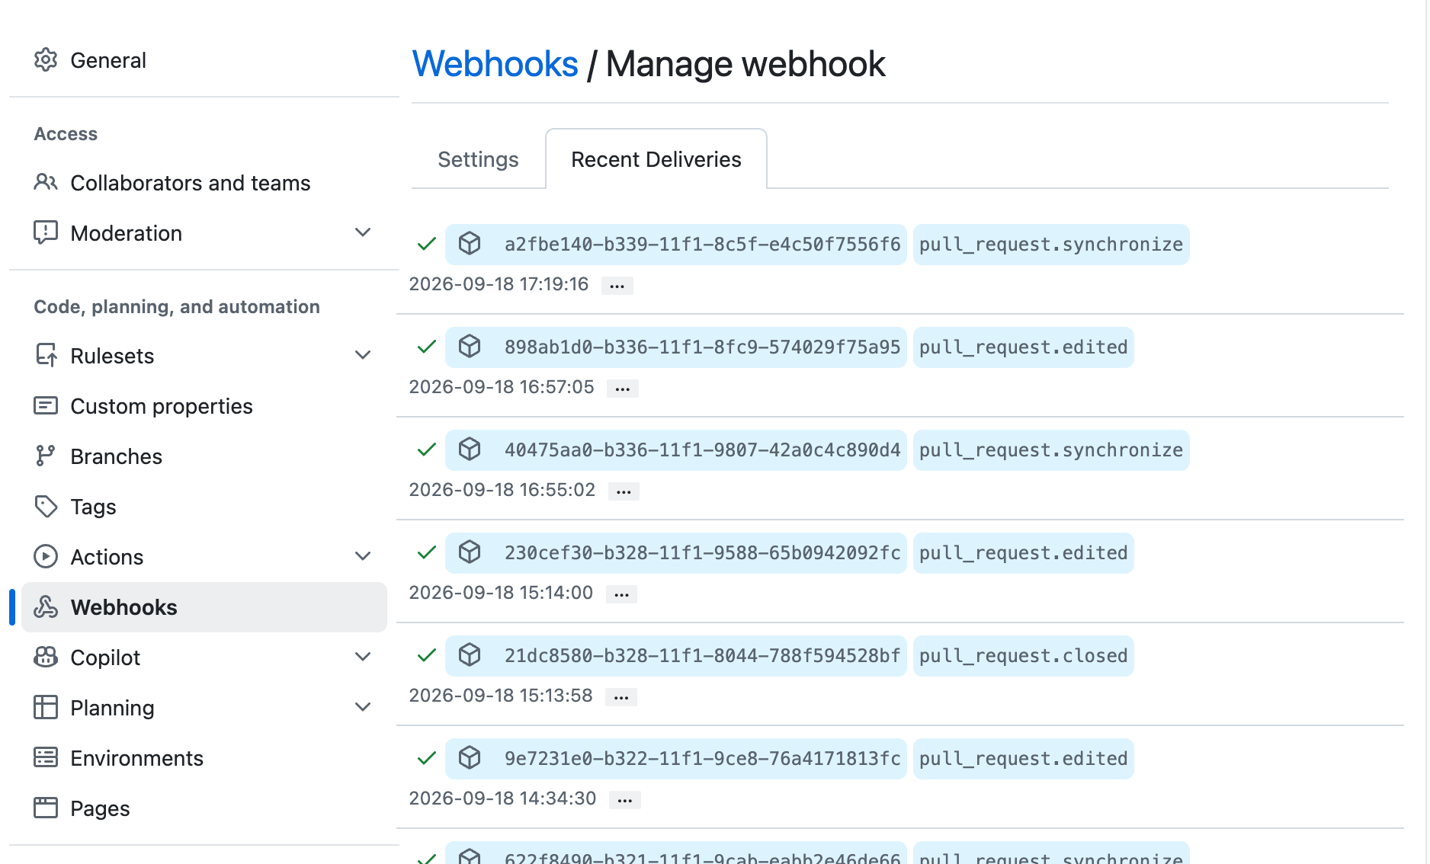The width and height of the screenshot is (1430, 864).
Task: Click the Copilot icon in sidebar
Action: pyautogui.click(x=46, y=658)
